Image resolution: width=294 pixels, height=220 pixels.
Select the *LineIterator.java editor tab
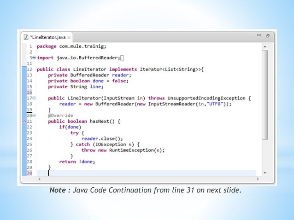[x=47, y=37]
